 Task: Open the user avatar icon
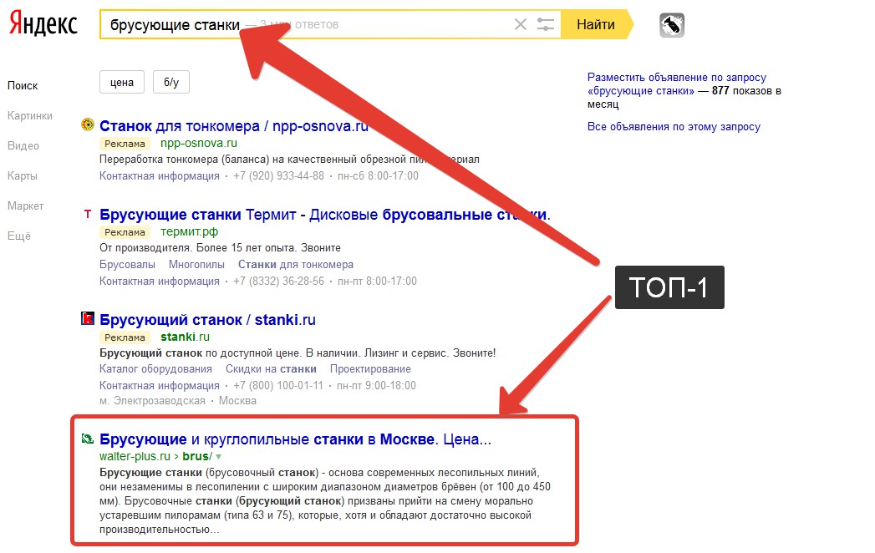(672, 25)
